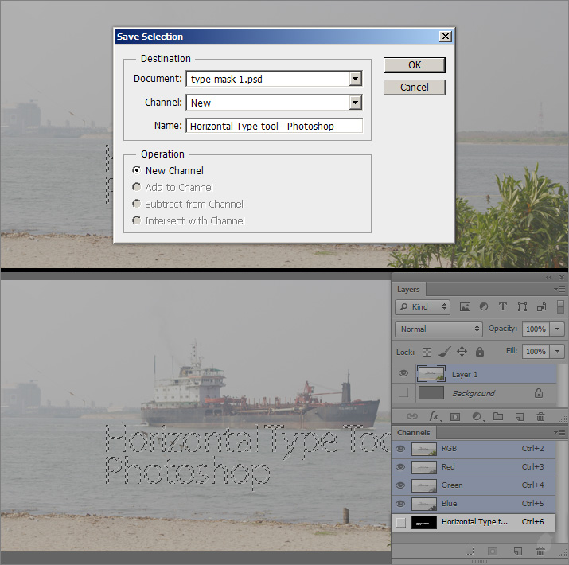Click the filter for type layers icon
The width and height of the screenshot is (569, 565).
(x=503, y=306)
